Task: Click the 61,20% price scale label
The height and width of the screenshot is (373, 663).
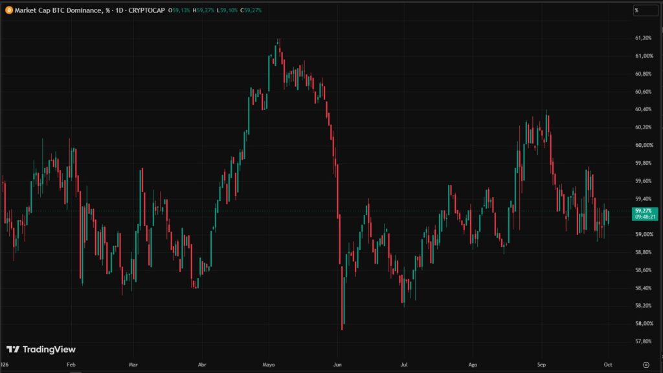Action: tap(643, 38)
